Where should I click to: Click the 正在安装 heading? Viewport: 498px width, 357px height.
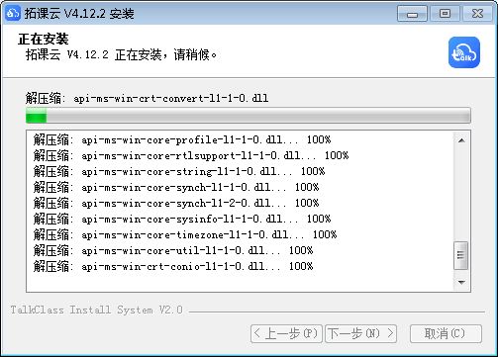(44, 39)
